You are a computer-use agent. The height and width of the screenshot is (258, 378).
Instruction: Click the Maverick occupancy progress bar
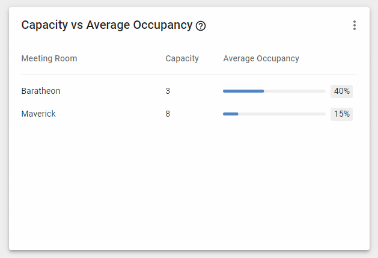(275, 114)
